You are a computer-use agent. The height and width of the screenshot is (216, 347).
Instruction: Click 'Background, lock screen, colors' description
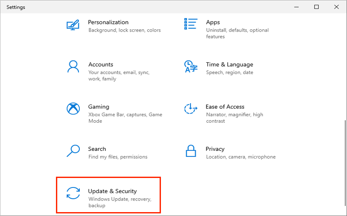click(124, 30)
